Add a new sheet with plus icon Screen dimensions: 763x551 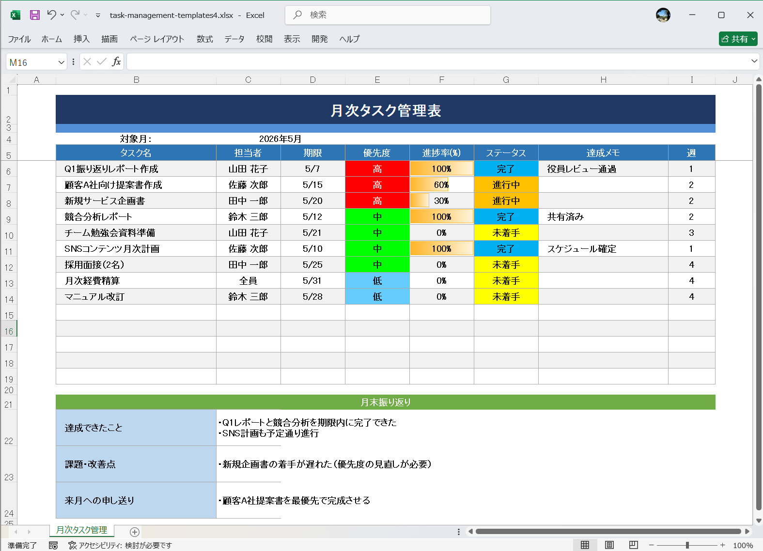tap(135, 532)
